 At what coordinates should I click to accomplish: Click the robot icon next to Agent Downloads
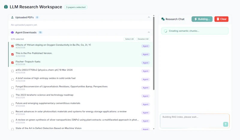pyautogui.click(x=12, y=33)
